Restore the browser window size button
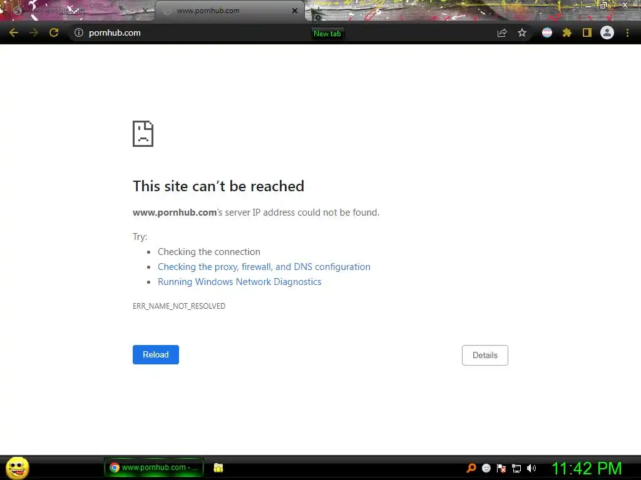Viewport: 641px width, 480px height. click(x=603, y=5)
